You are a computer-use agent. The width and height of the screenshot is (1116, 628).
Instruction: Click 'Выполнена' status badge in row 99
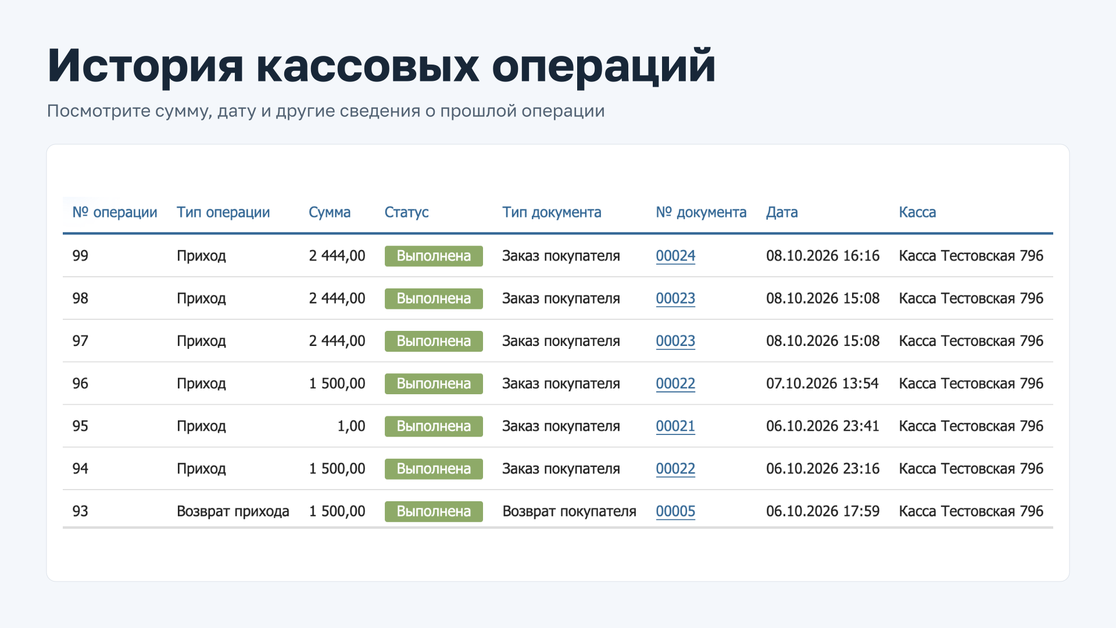pos(434,256)
